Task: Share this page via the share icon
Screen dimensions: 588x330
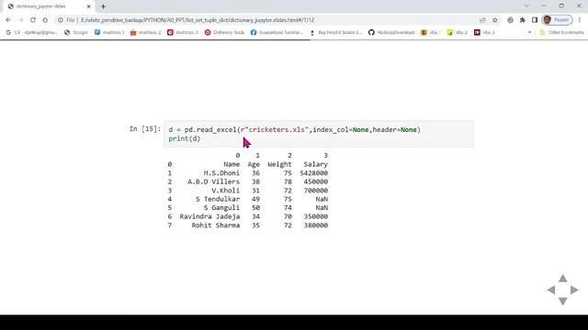Action: pos(482,20)
